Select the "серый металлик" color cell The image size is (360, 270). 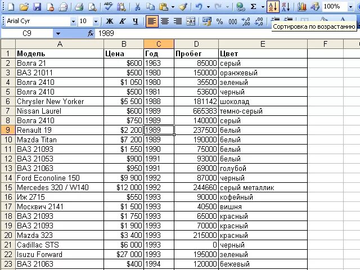(x=263, y=187)
